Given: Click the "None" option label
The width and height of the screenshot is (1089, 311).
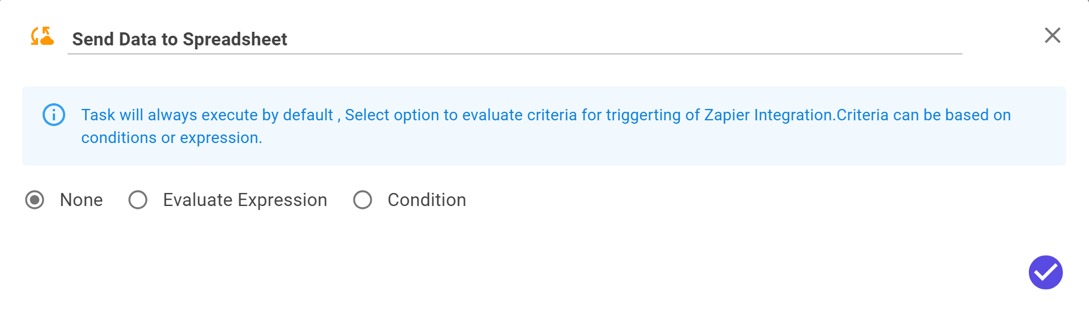Looking at the screenshot, I should click(x=81, y=200).
